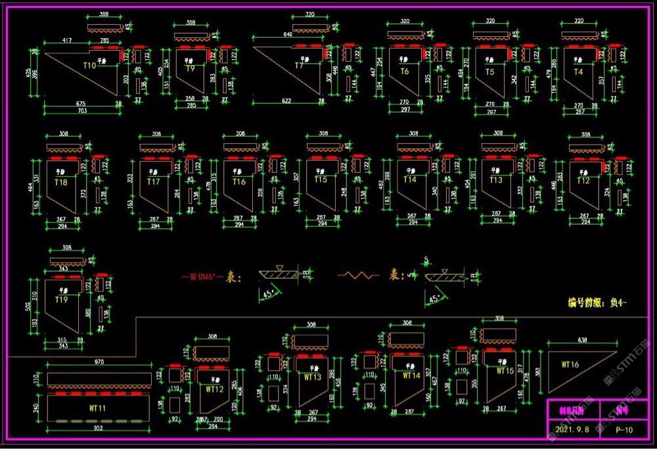Select the T15 part label
657x449 pixels.
pos(321,179)
